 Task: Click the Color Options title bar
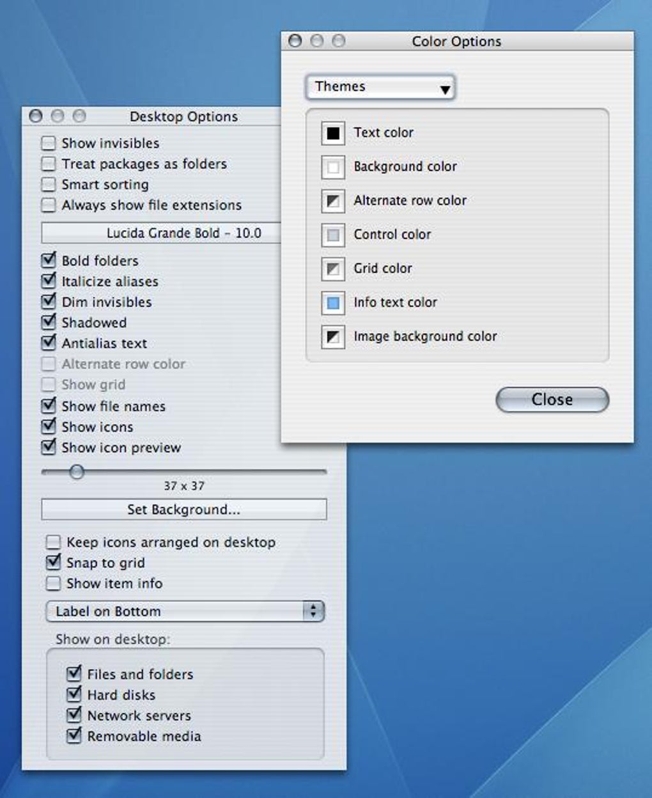457,41
